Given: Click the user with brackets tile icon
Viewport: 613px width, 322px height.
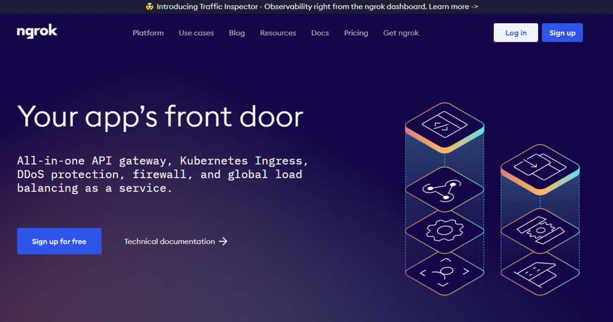Looking at the screenshot, I should 445,272.
